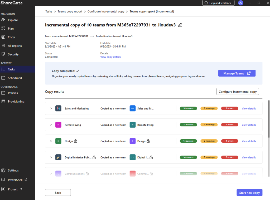Click lock icon beside source Design
The width and height of the screenshot is (270, 200).
tap(76, 141)
